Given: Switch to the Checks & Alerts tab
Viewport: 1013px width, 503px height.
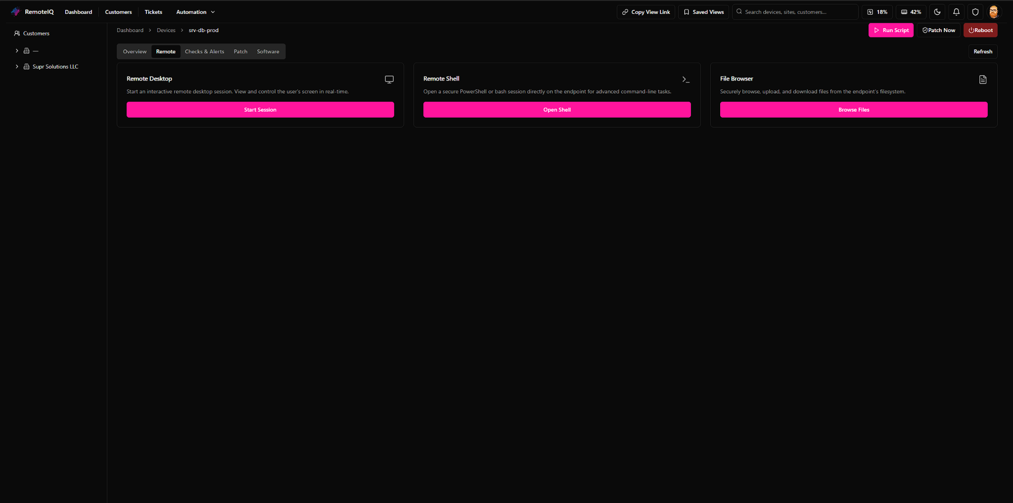Looking at the screenshot, I should point(204,51).
